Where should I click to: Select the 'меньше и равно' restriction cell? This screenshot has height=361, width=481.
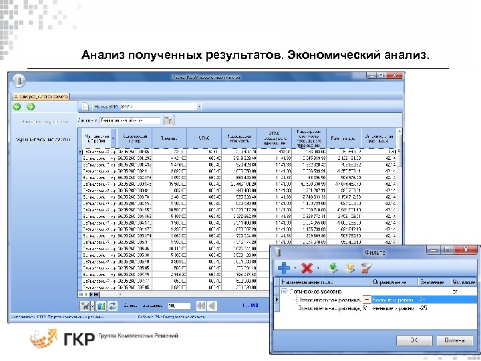point(395,308)
